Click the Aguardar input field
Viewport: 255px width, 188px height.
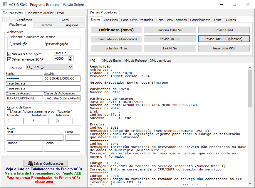[15, 121]
